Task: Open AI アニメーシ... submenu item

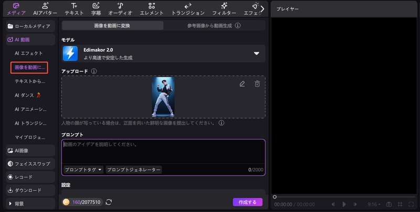Action: click(x=30, y=109)
